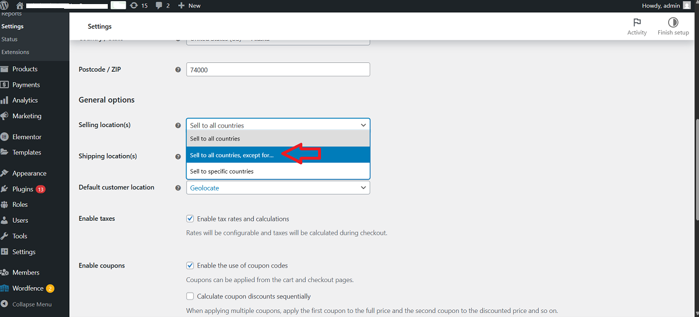Collapse the sidebar menu
This screenshot has height=317, width=699.
pyautogui.click(x=31, y=304)
